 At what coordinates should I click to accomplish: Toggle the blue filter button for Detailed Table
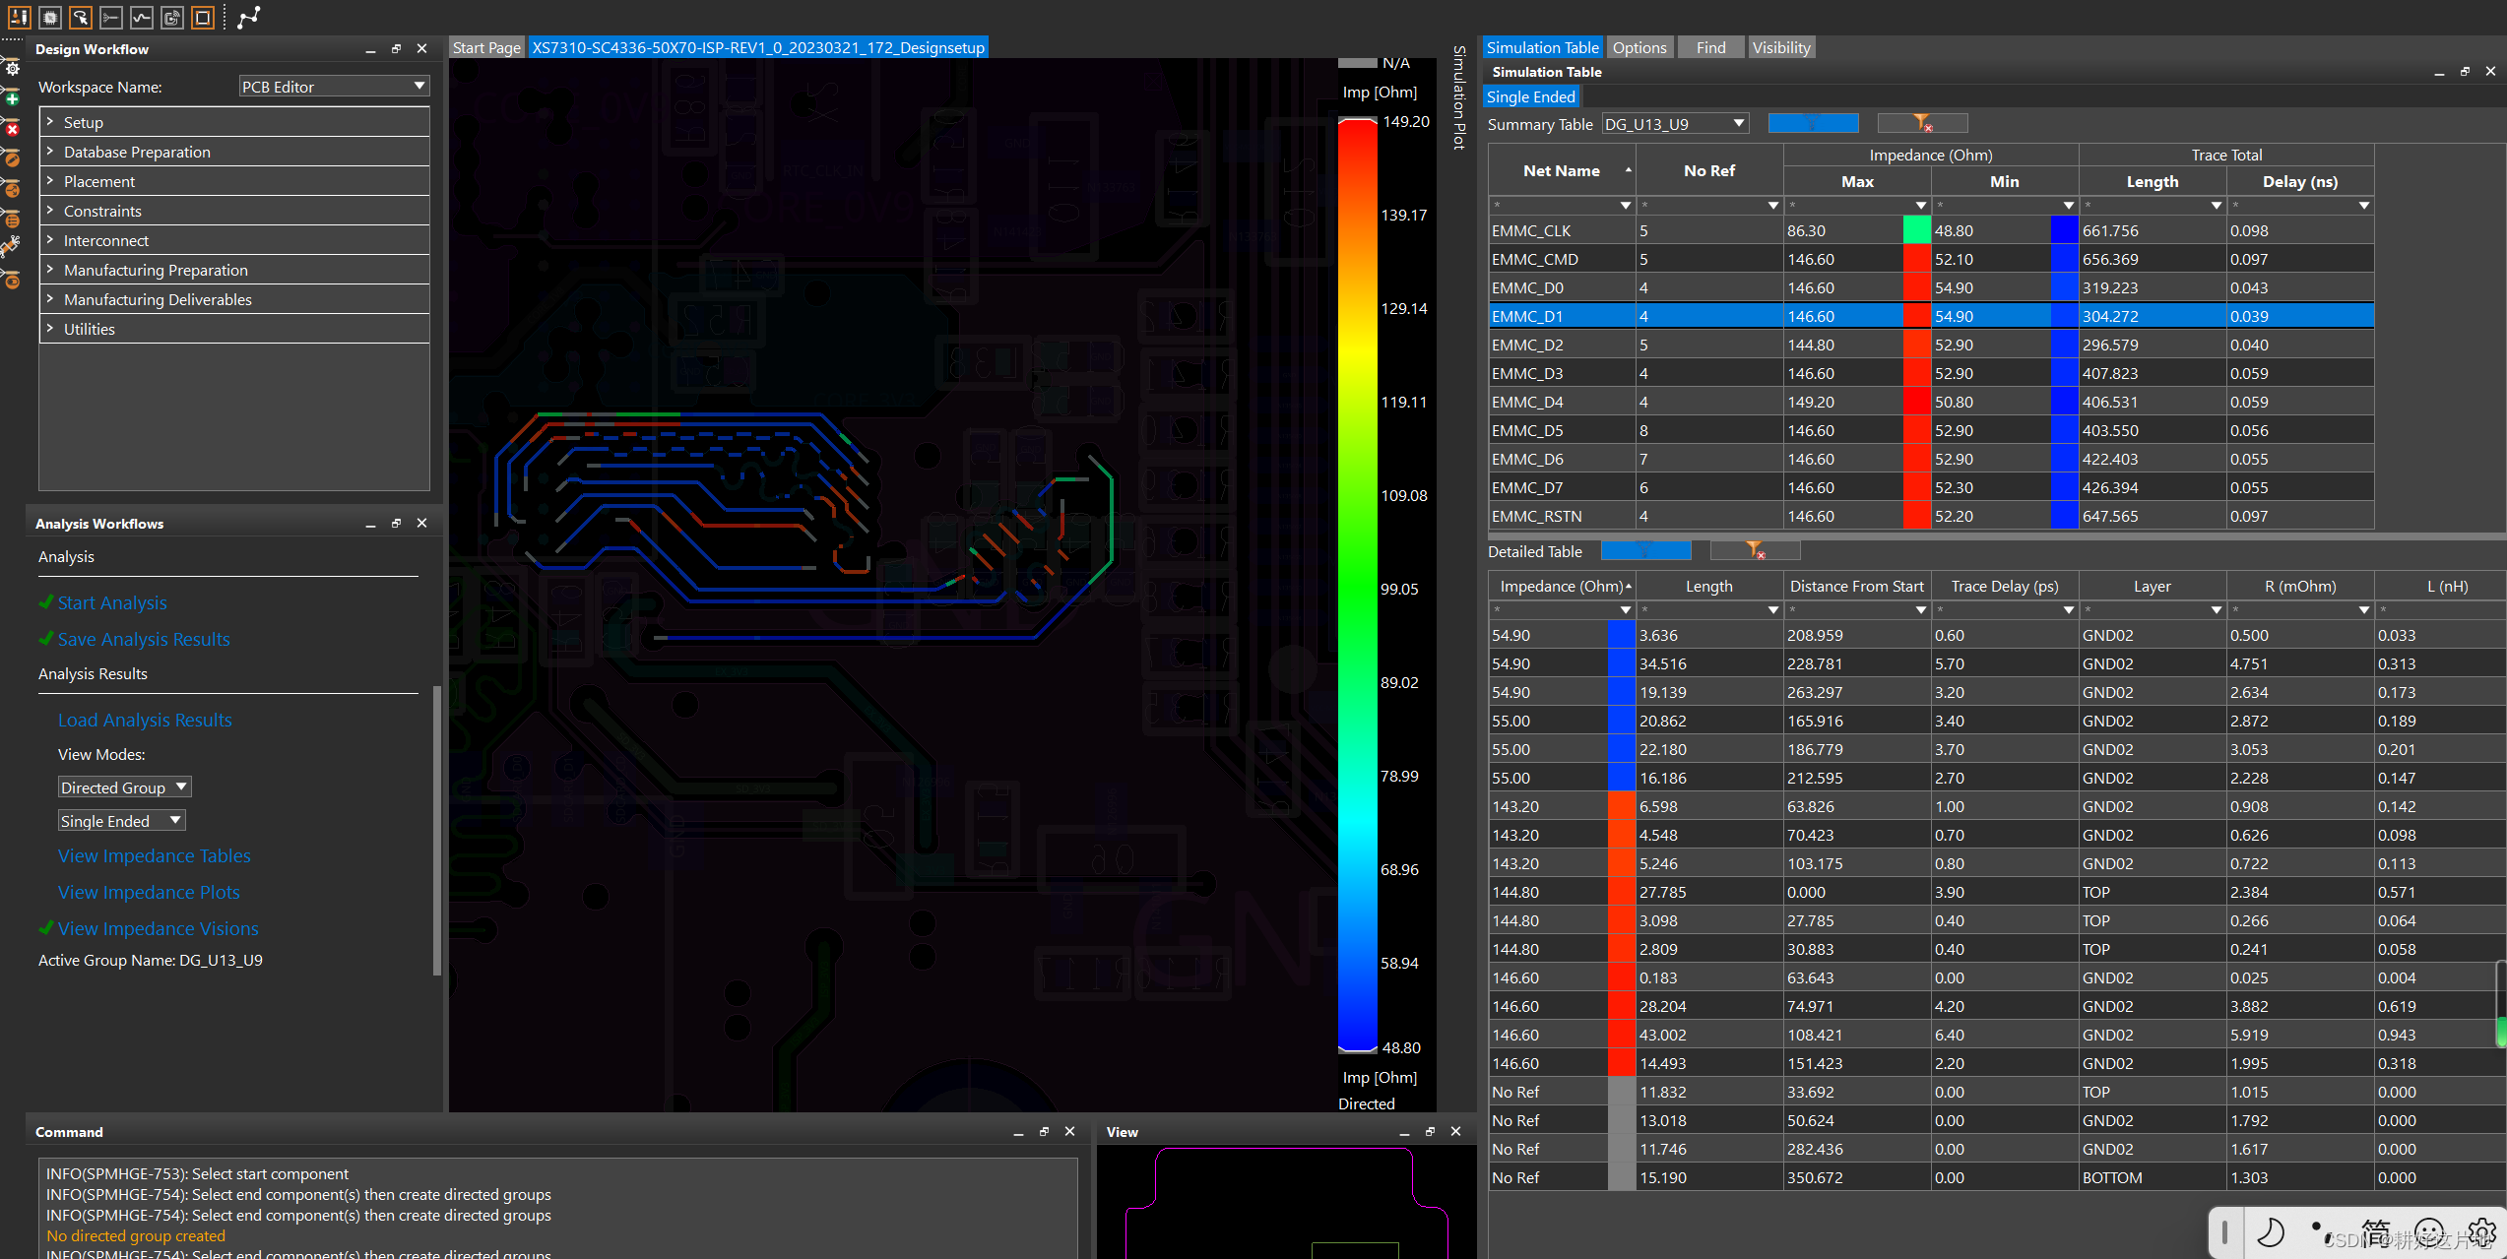pyautogui.click(x=1645, y=550)
